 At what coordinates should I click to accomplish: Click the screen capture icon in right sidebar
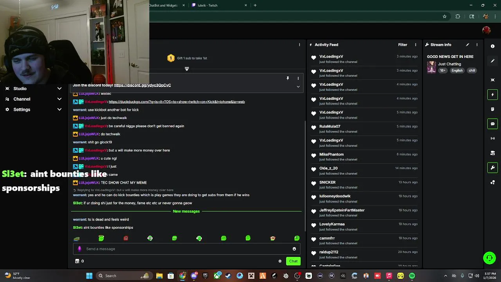click(x=492, y=80)
